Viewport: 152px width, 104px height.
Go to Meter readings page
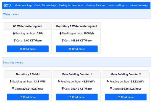point(23,6)
